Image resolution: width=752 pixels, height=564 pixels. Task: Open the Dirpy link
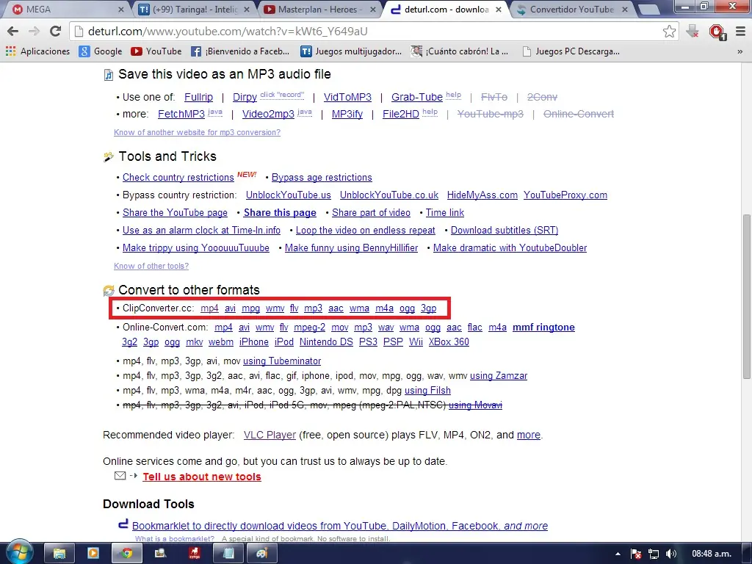[245, 97]
